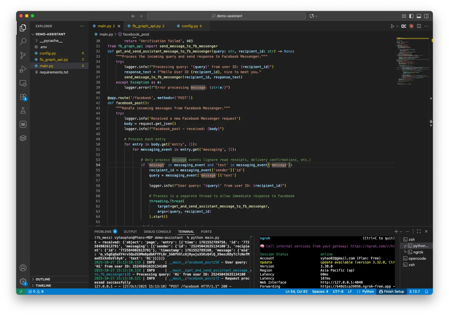Open the Extensions view showing 3 updates

click(23, 97)
